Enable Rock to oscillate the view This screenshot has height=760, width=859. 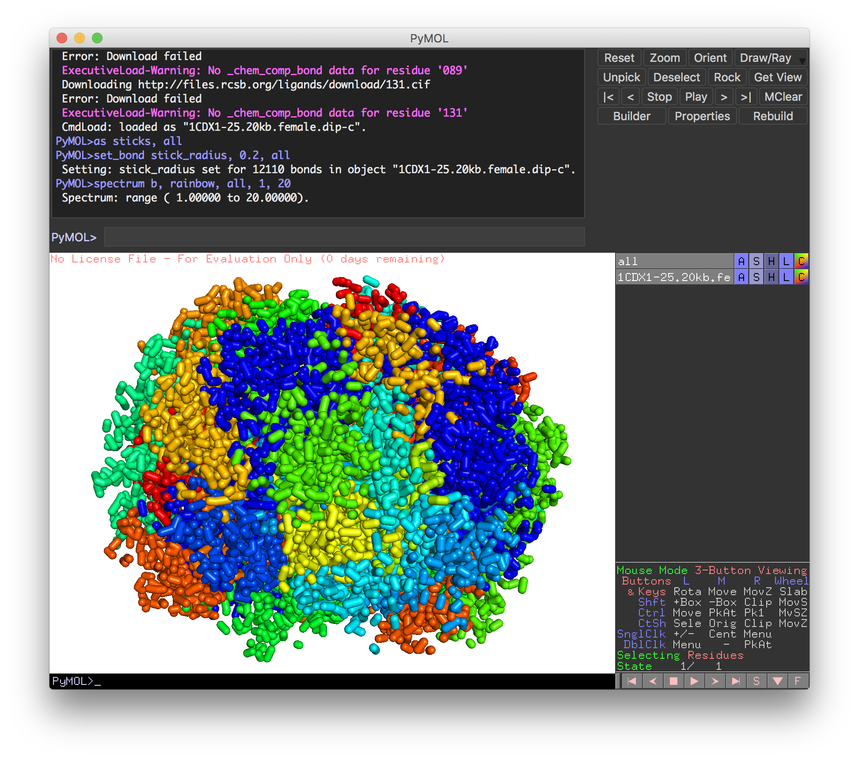pos(727,77)
